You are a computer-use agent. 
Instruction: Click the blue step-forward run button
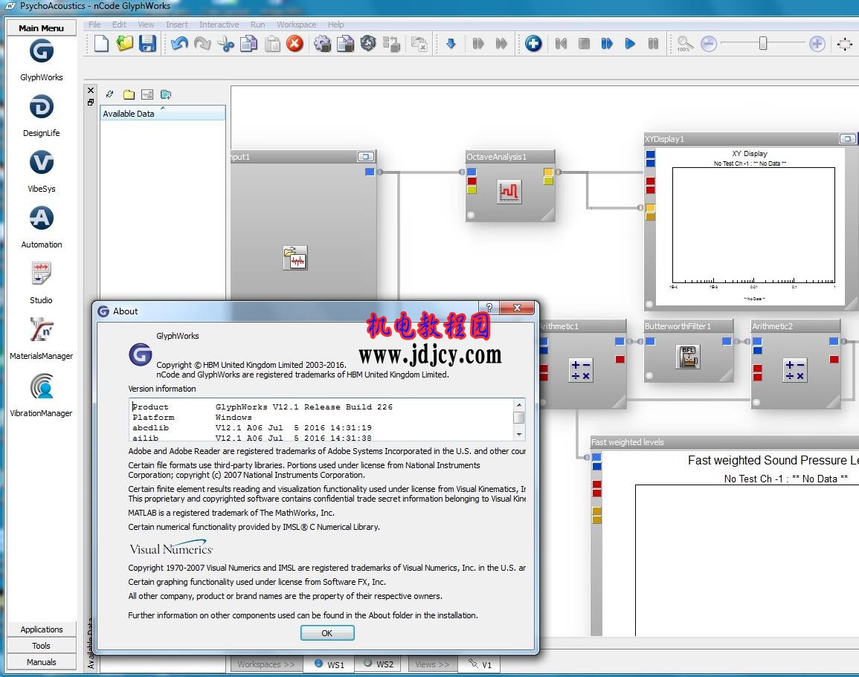click(x=607, y=44)
